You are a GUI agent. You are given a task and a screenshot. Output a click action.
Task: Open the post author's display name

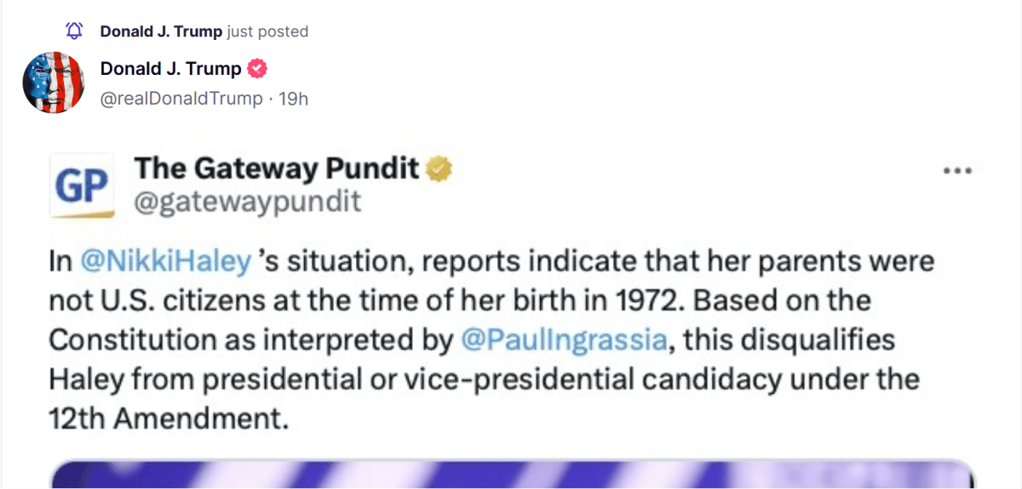coord(170,69)
